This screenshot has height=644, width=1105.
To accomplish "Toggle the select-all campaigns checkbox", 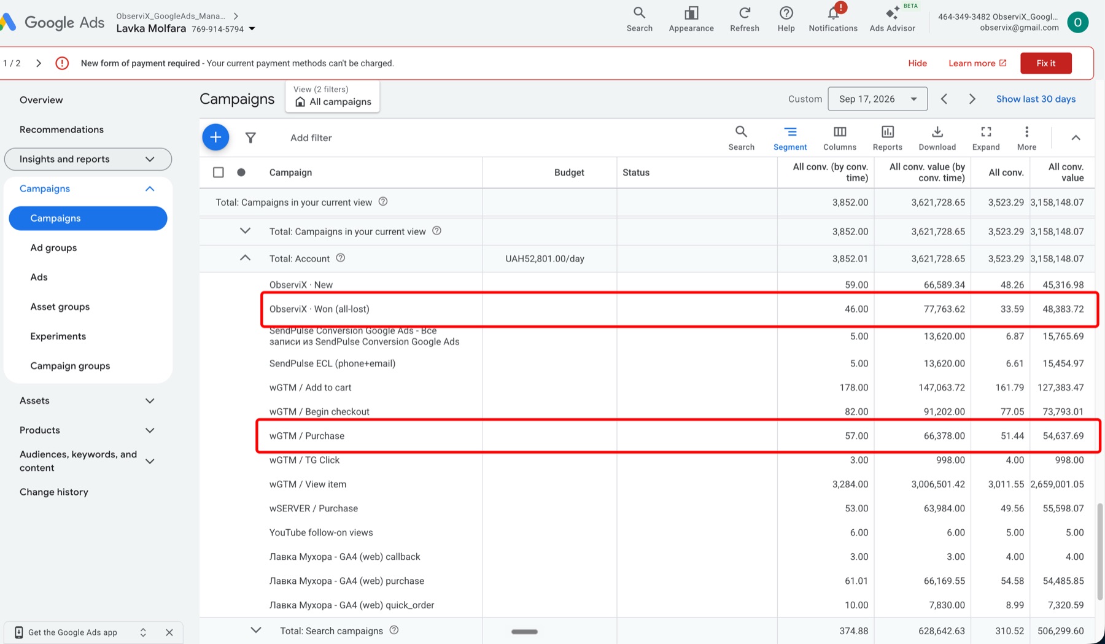I will [218, 173].
